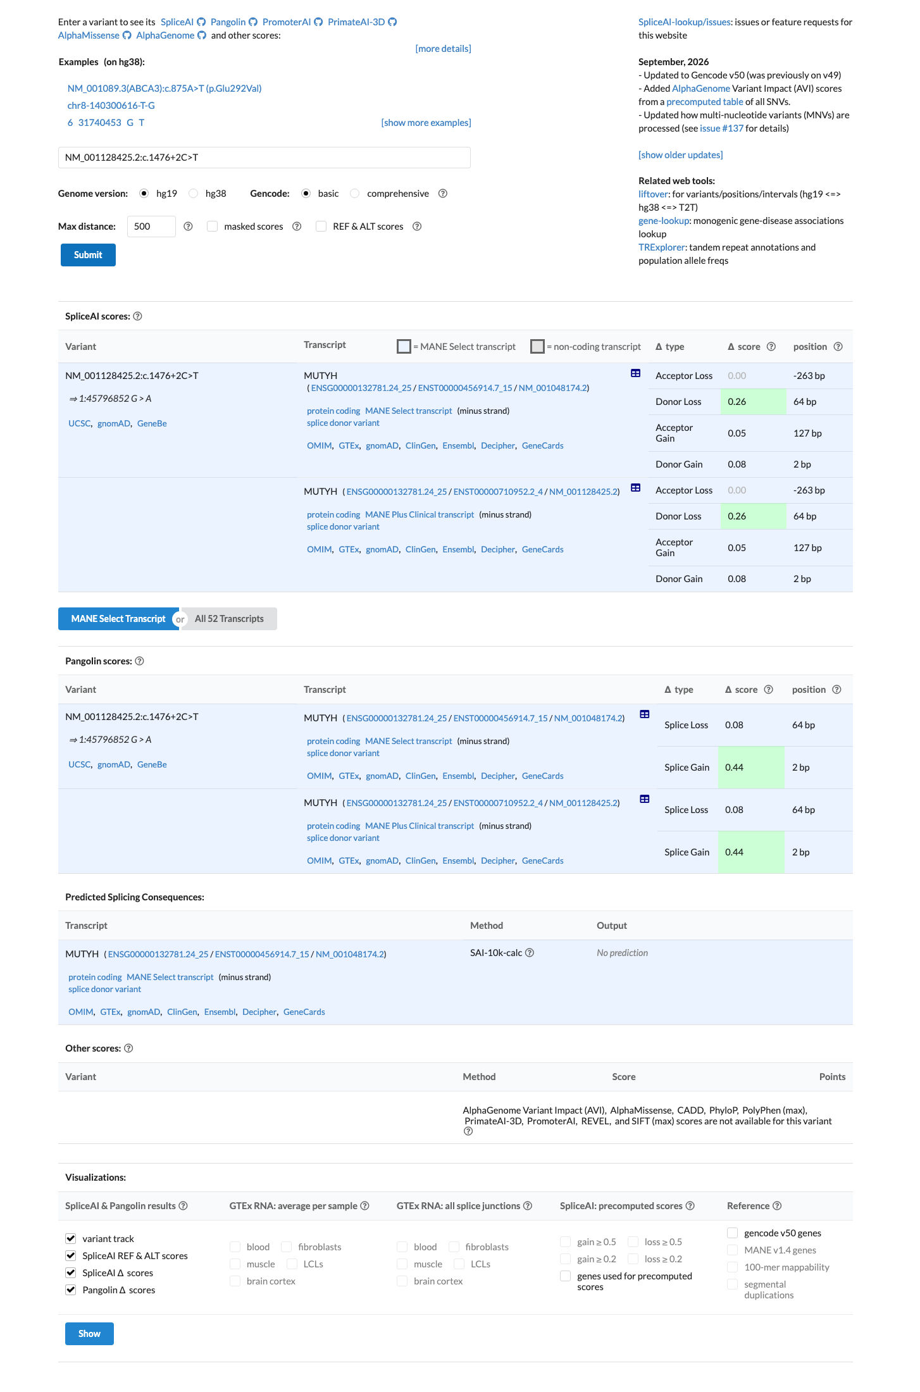This screenshot has width=920, height=1392.
Task: Open the SpliceAI-lookup/issues link
Action: 685,22
